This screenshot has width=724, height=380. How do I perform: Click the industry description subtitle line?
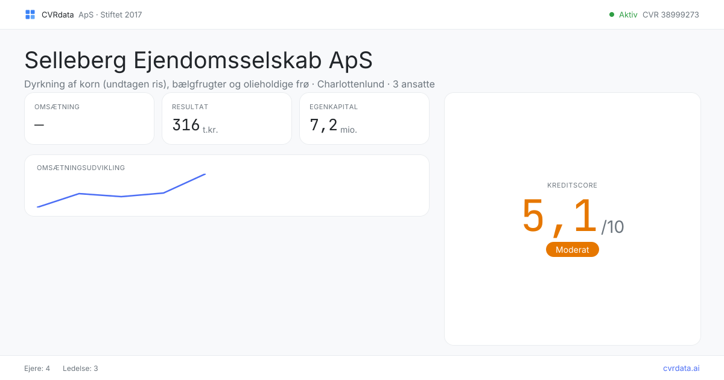coord(229,84)
